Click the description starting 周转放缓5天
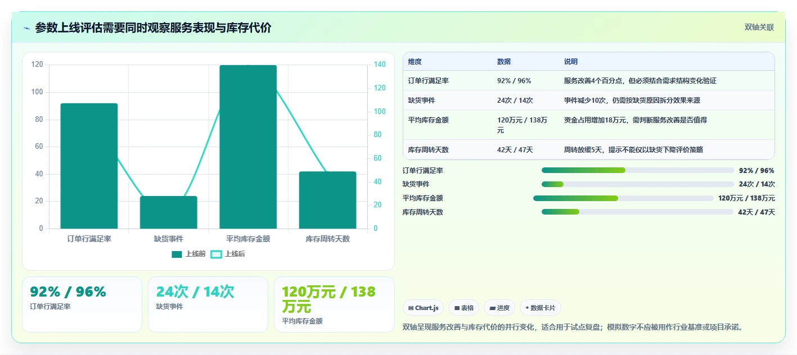 633,150
